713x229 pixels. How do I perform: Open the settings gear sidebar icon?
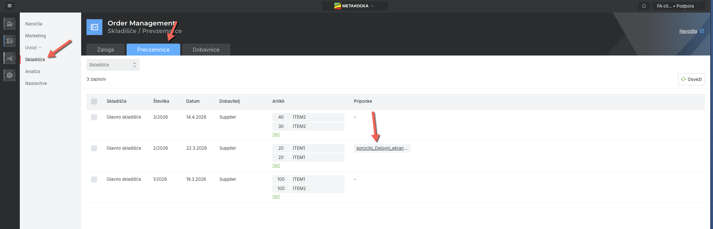[10, 75]
